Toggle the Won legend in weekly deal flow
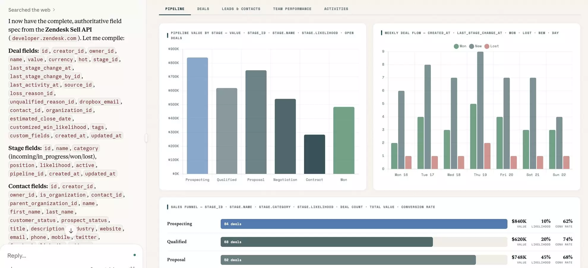Screen dimensions: 588x268 (460, 46)
